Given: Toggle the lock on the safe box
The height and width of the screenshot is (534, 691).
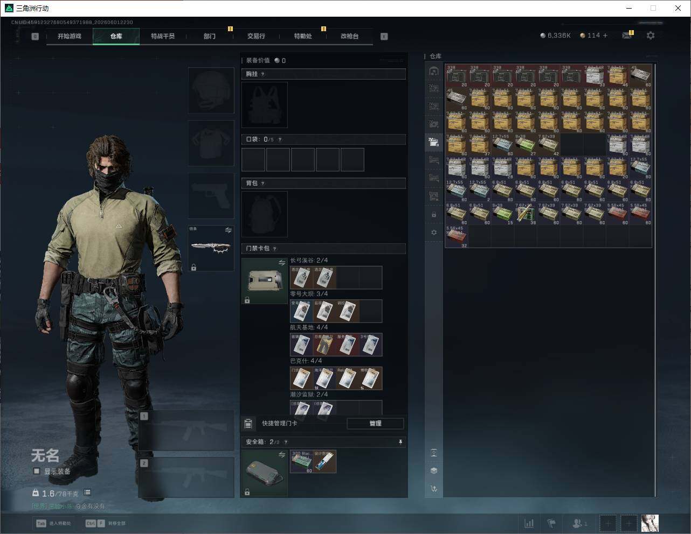Looking at the screenshot, I should pyautogui.click(x=247, y=492).
